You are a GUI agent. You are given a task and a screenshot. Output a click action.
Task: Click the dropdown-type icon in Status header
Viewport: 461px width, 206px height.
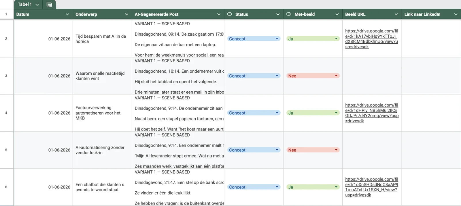(x=230, y=14)
